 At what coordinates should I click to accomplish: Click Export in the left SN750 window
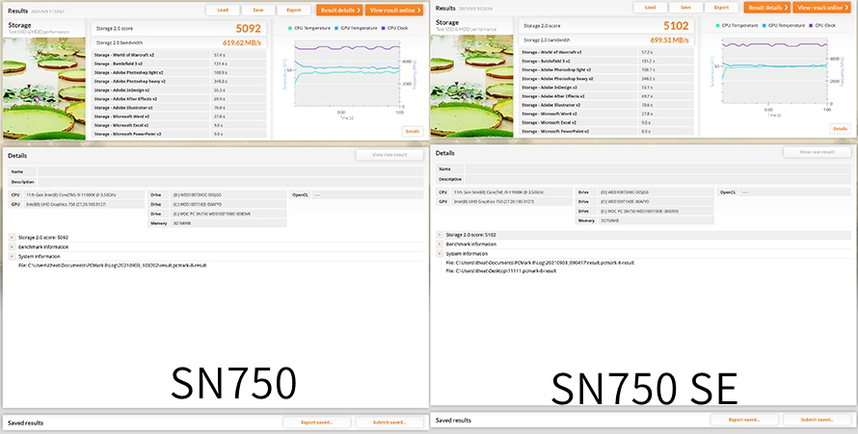pos(294,10)
